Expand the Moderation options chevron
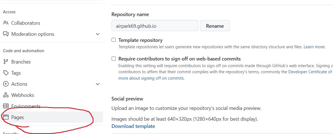The height and width of the screenshot is (134, 333). [x=98, y=34]
